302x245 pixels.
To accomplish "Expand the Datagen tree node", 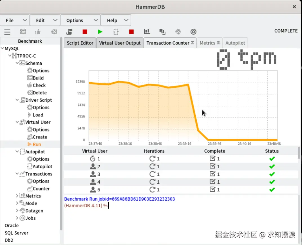I will pos(17,210).
